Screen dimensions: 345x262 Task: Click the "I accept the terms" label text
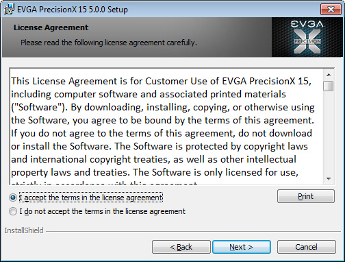[91, 198]
